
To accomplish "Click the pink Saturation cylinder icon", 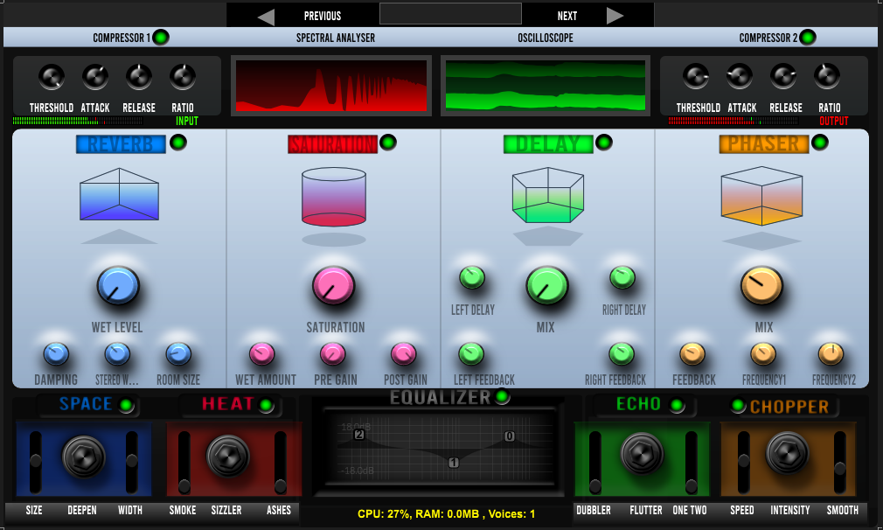I will pos(334,197).
